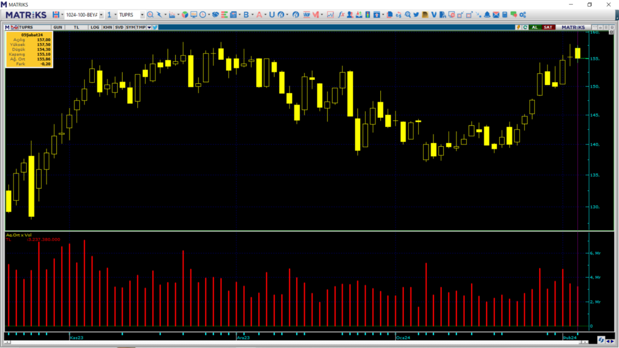Select the GUN period tab
619x348 pixels.
tap(58, 27)
